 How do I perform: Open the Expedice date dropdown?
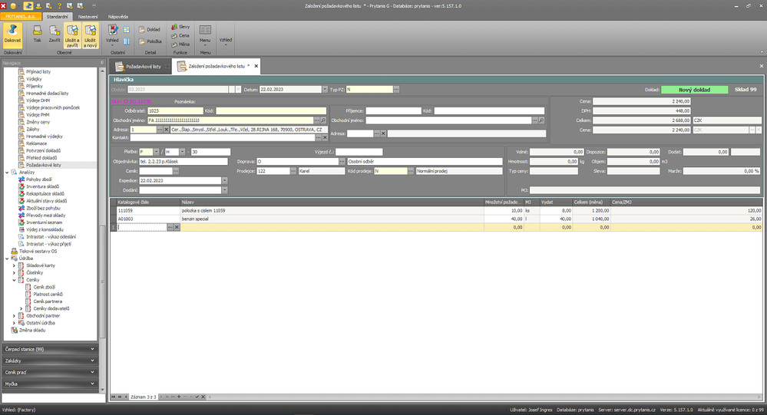[224, 180]
